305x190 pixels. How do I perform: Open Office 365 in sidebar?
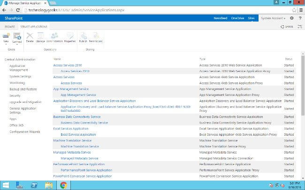pos(16,125)
